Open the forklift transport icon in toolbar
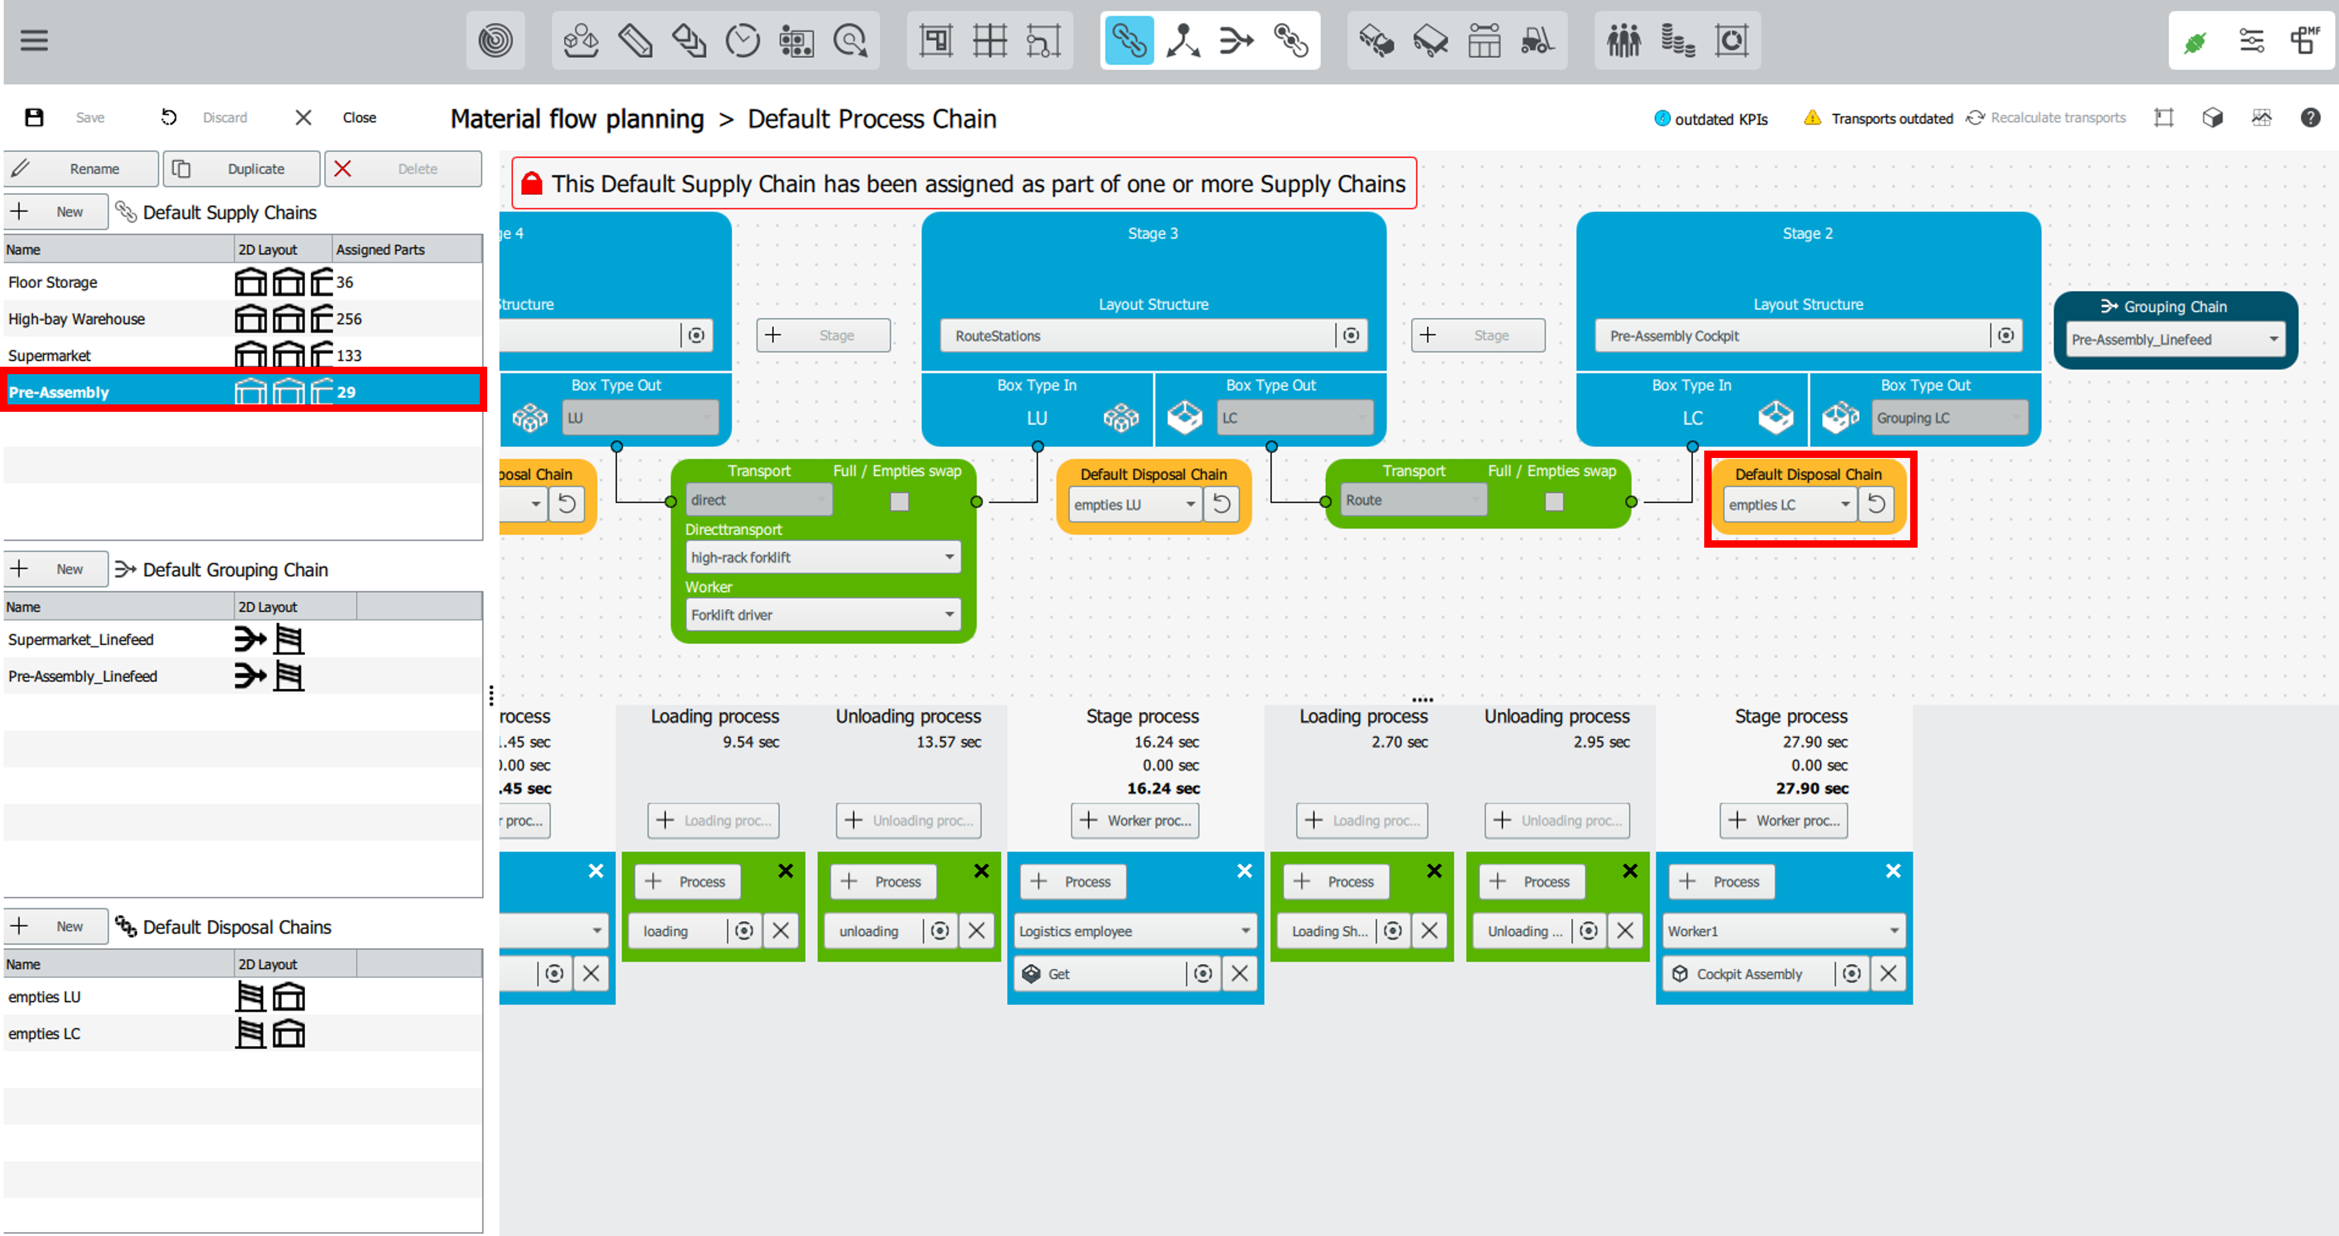Screen dimensions: 2339x1236 (1537, 40)
